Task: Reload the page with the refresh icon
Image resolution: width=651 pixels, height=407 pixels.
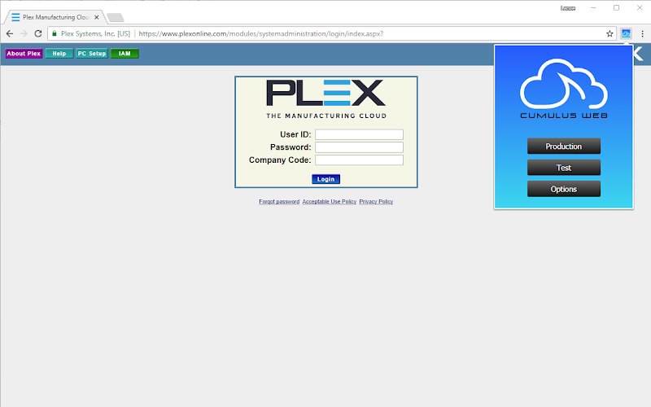Action: coord(38,33)
